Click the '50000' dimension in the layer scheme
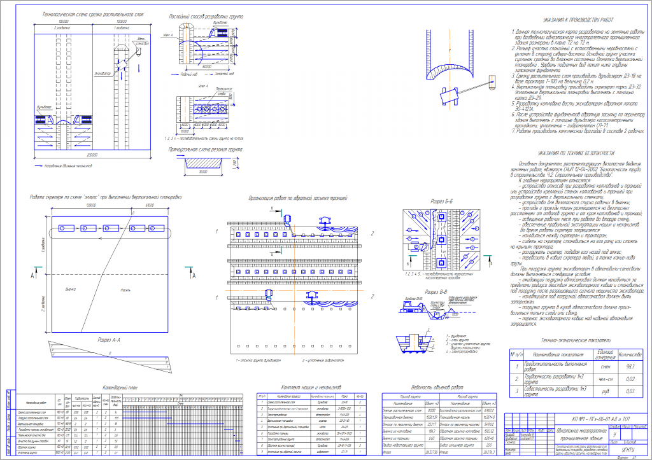Viewport: 652px width, 460px height. tap(207, 66)
